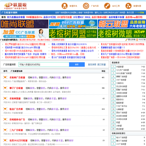Open the 高价CPV日结 promo link
146x146 pixels.
coord(49,17)
